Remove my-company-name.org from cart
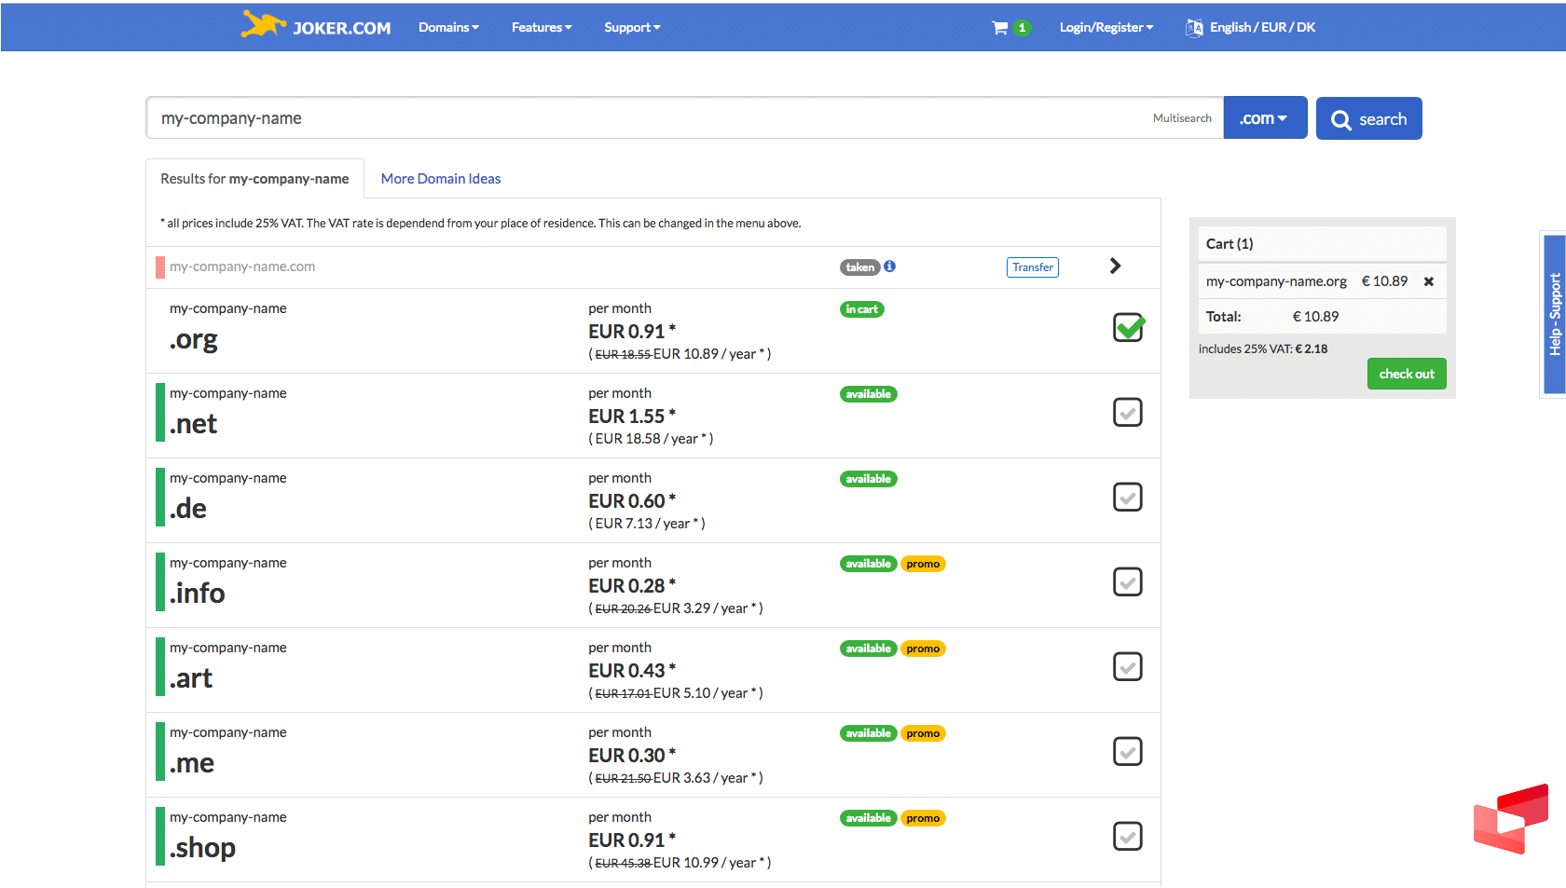 pos(1429,281)
